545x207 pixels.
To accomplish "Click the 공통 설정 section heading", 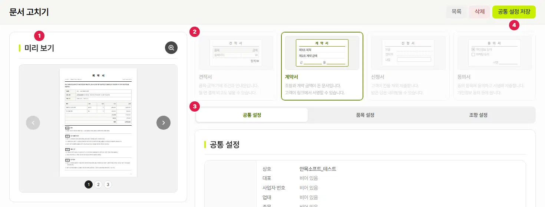I will pos(225,144).
